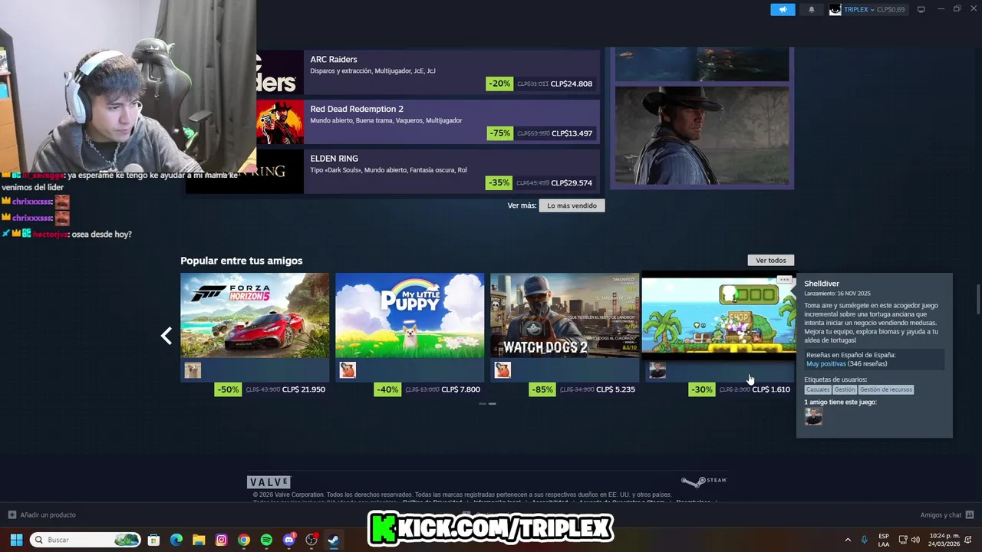Click friend avatar under Shelldiver card

point(657,370)
